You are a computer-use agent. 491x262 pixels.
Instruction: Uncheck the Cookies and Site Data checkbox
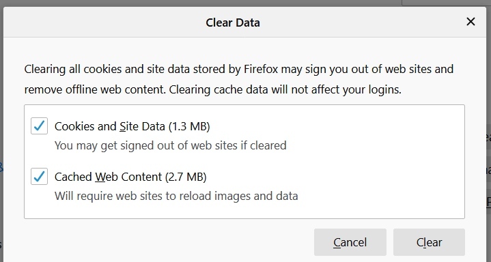coord(39,126)
